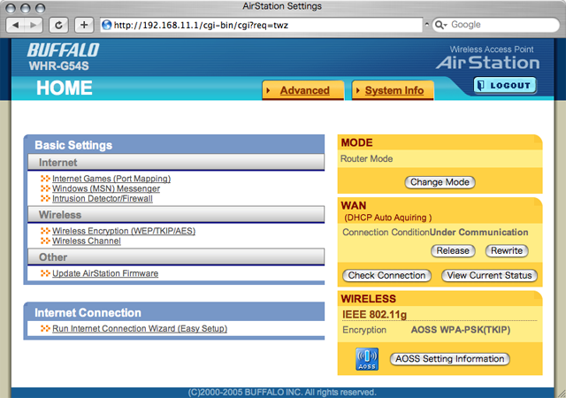Click the globe icon in the address bar
The width and height of the screenshot is (566, 398).
[107, 25]
